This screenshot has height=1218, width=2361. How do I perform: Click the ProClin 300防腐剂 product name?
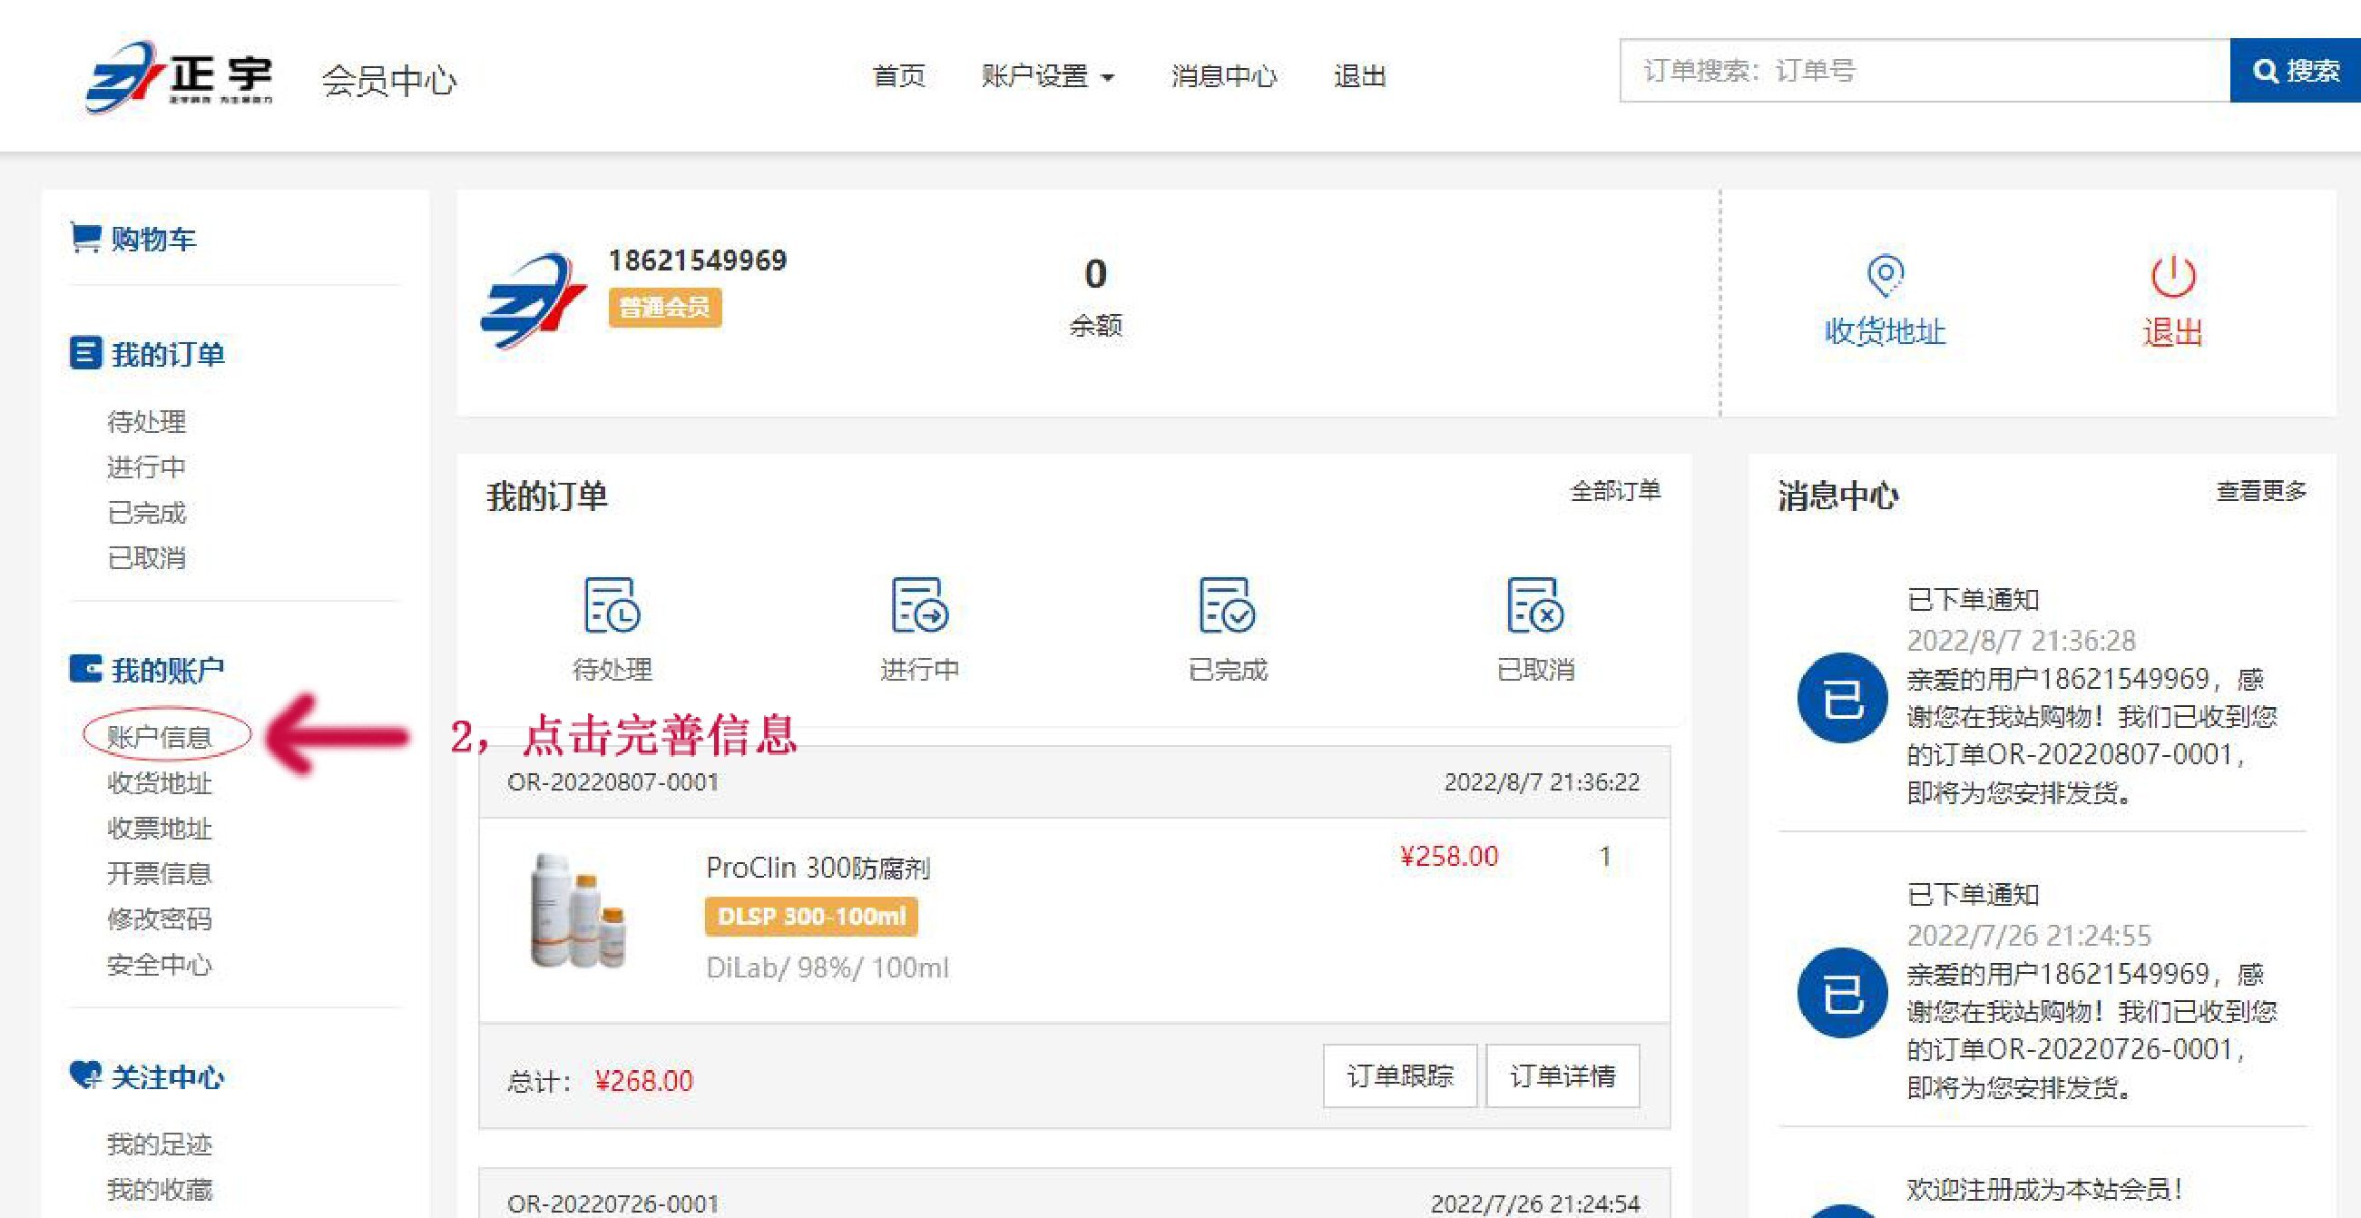coord(818,867)
